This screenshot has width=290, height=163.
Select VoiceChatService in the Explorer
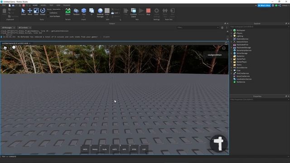[x=243, y=76]
